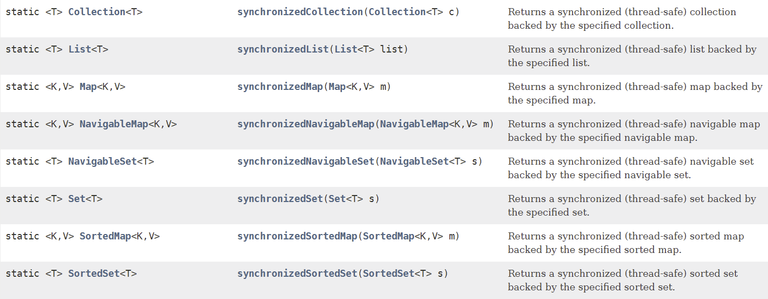Open the synchronizedMap method link
Viewport: 768px width, 299px height.
280,87
